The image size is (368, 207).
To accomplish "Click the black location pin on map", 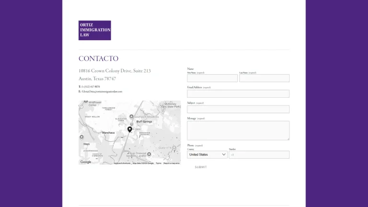I will point(129,129).
